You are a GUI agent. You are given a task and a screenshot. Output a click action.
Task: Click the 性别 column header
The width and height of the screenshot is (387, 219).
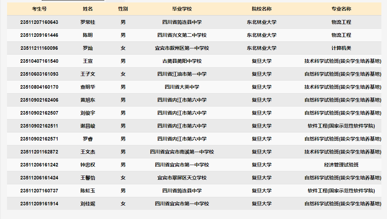tap(123, 9)
